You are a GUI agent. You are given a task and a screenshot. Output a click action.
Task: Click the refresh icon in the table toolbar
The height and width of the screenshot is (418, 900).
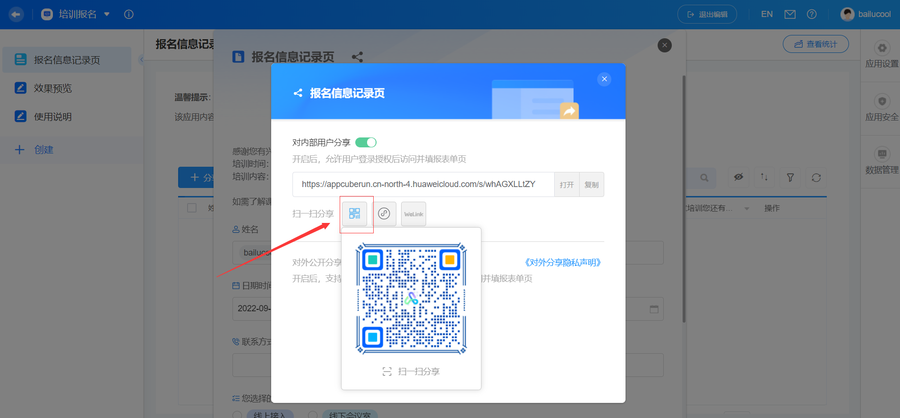pos(816,178)
